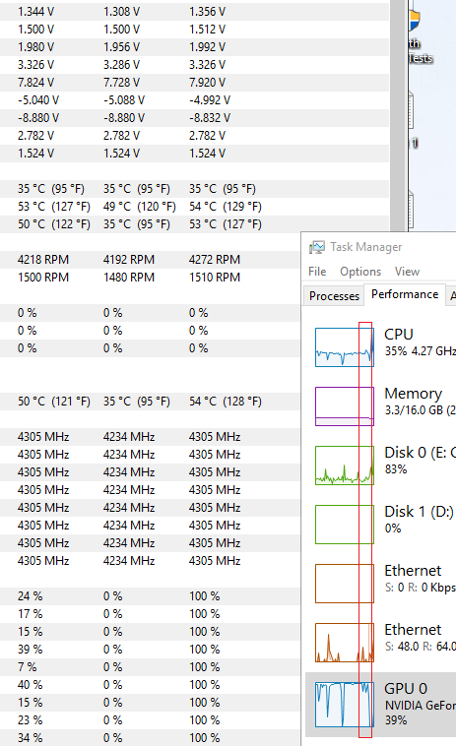Select the active Ethernet adapter with 48.0 send

pyautogui.click(x=345, y=643)
